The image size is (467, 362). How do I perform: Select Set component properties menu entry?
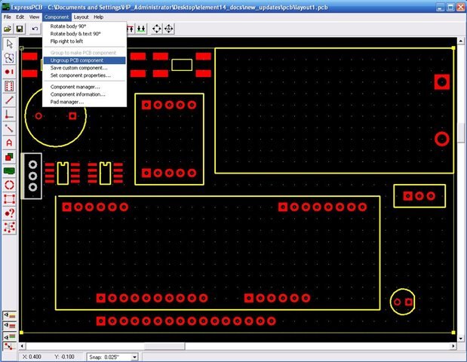pos(80,75)
